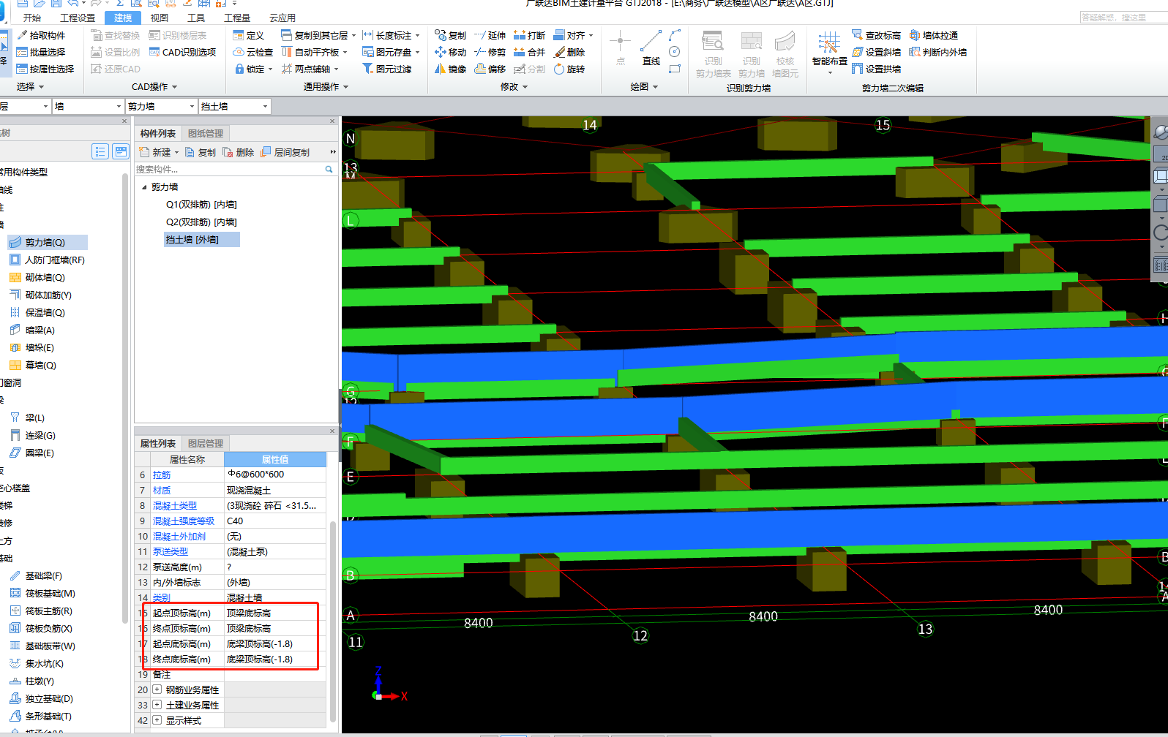The height and width of the screenshot is (737, 1168).
Task: Open the 挡土墙 component name combo box
Action: click(234, 106)
